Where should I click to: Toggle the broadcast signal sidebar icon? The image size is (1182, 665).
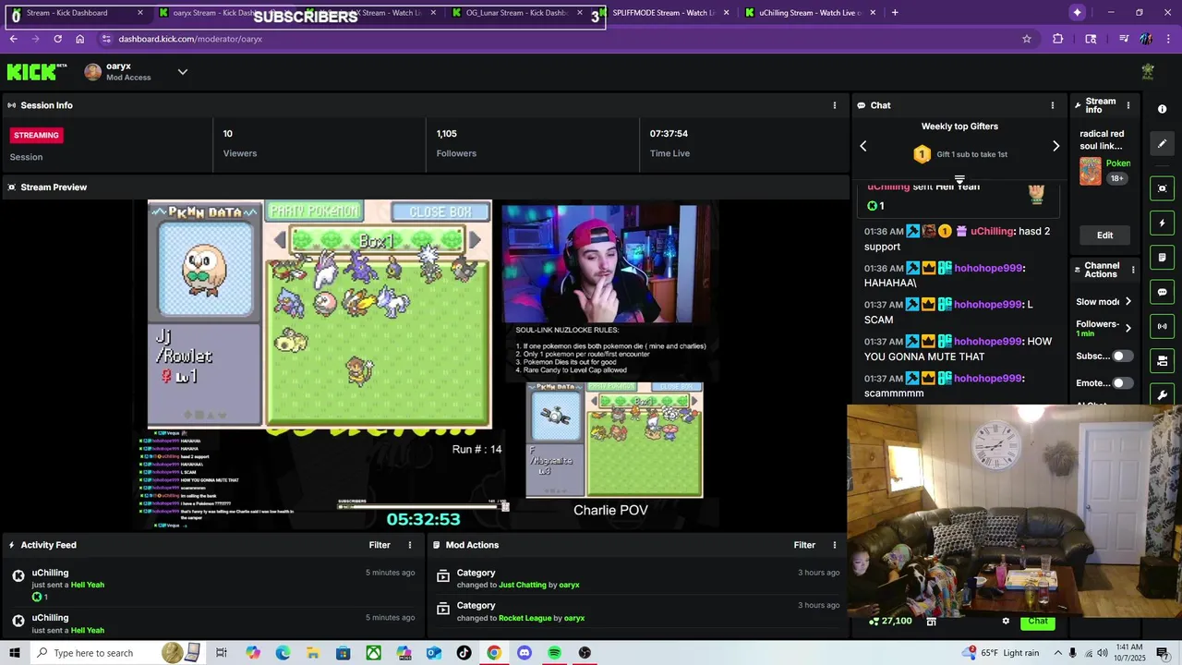coord(1162,326)
